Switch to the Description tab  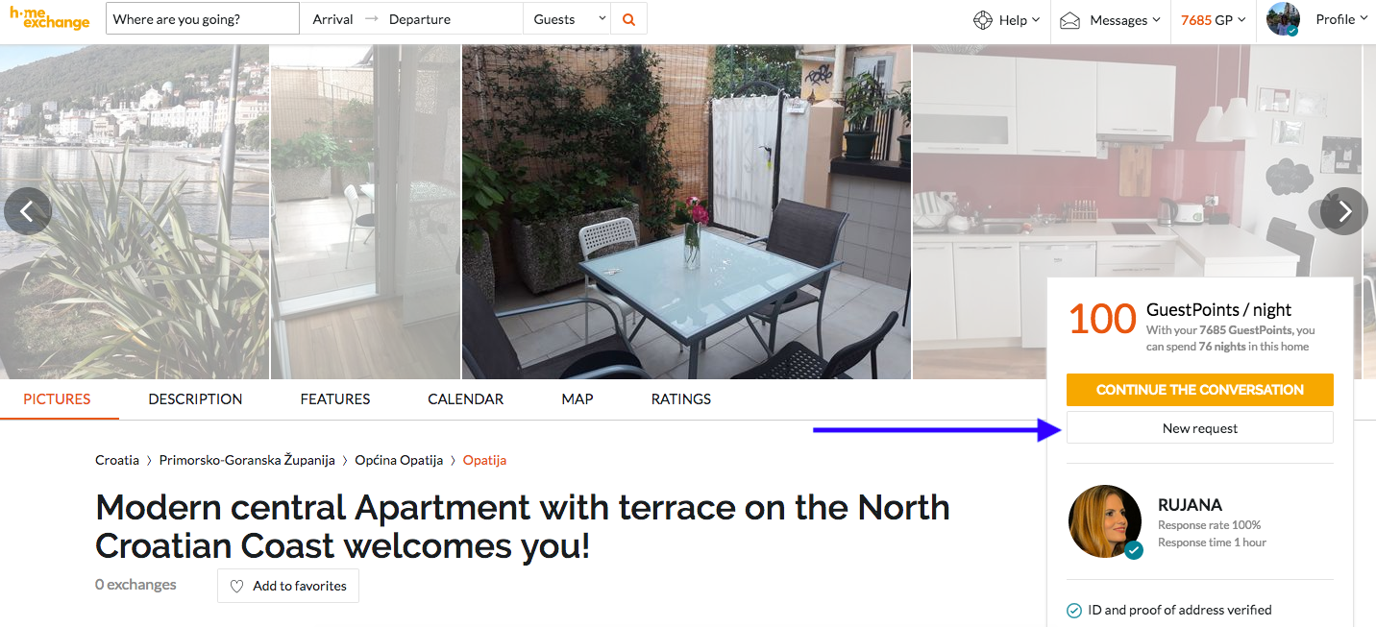(195, 398)
